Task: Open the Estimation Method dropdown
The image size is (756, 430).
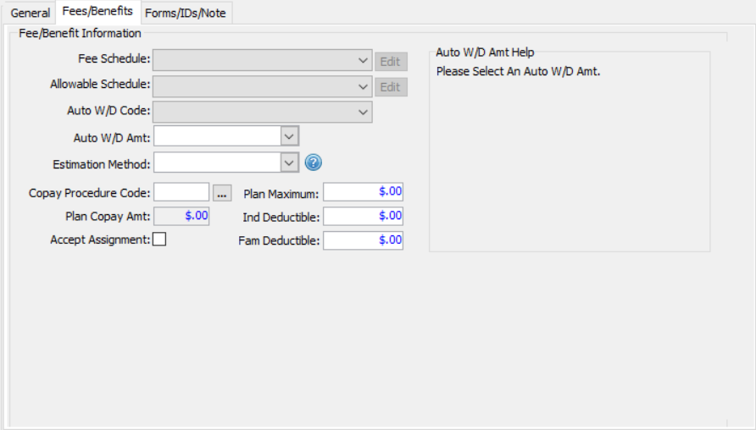Action: (x=289, y=163)
